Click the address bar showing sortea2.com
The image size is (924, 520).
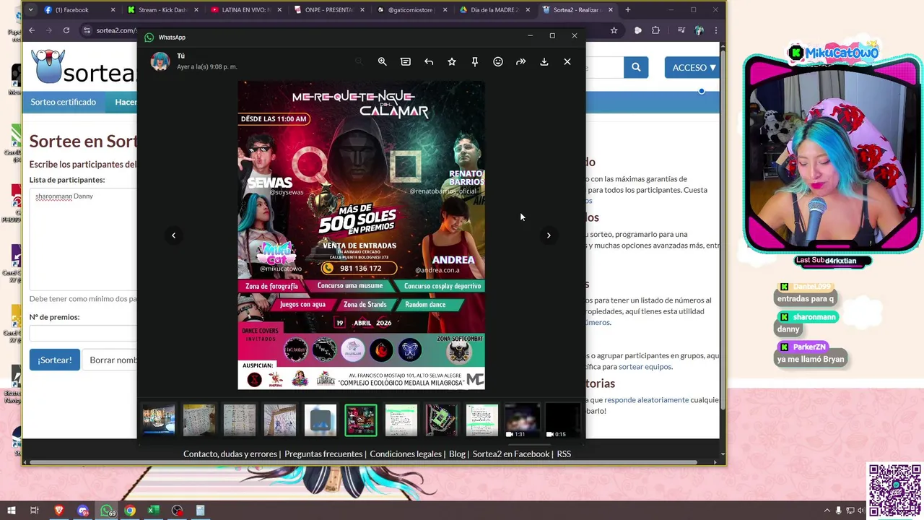(115, 30)
